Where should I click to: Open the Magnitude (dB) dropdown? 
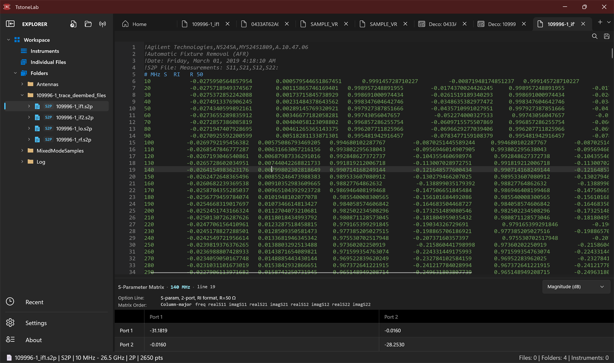[576, 287]
